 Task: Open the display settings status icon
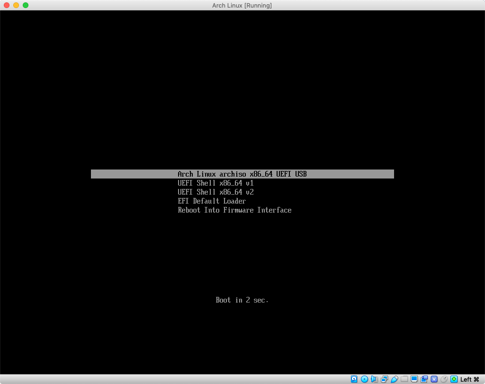point(414,379)
